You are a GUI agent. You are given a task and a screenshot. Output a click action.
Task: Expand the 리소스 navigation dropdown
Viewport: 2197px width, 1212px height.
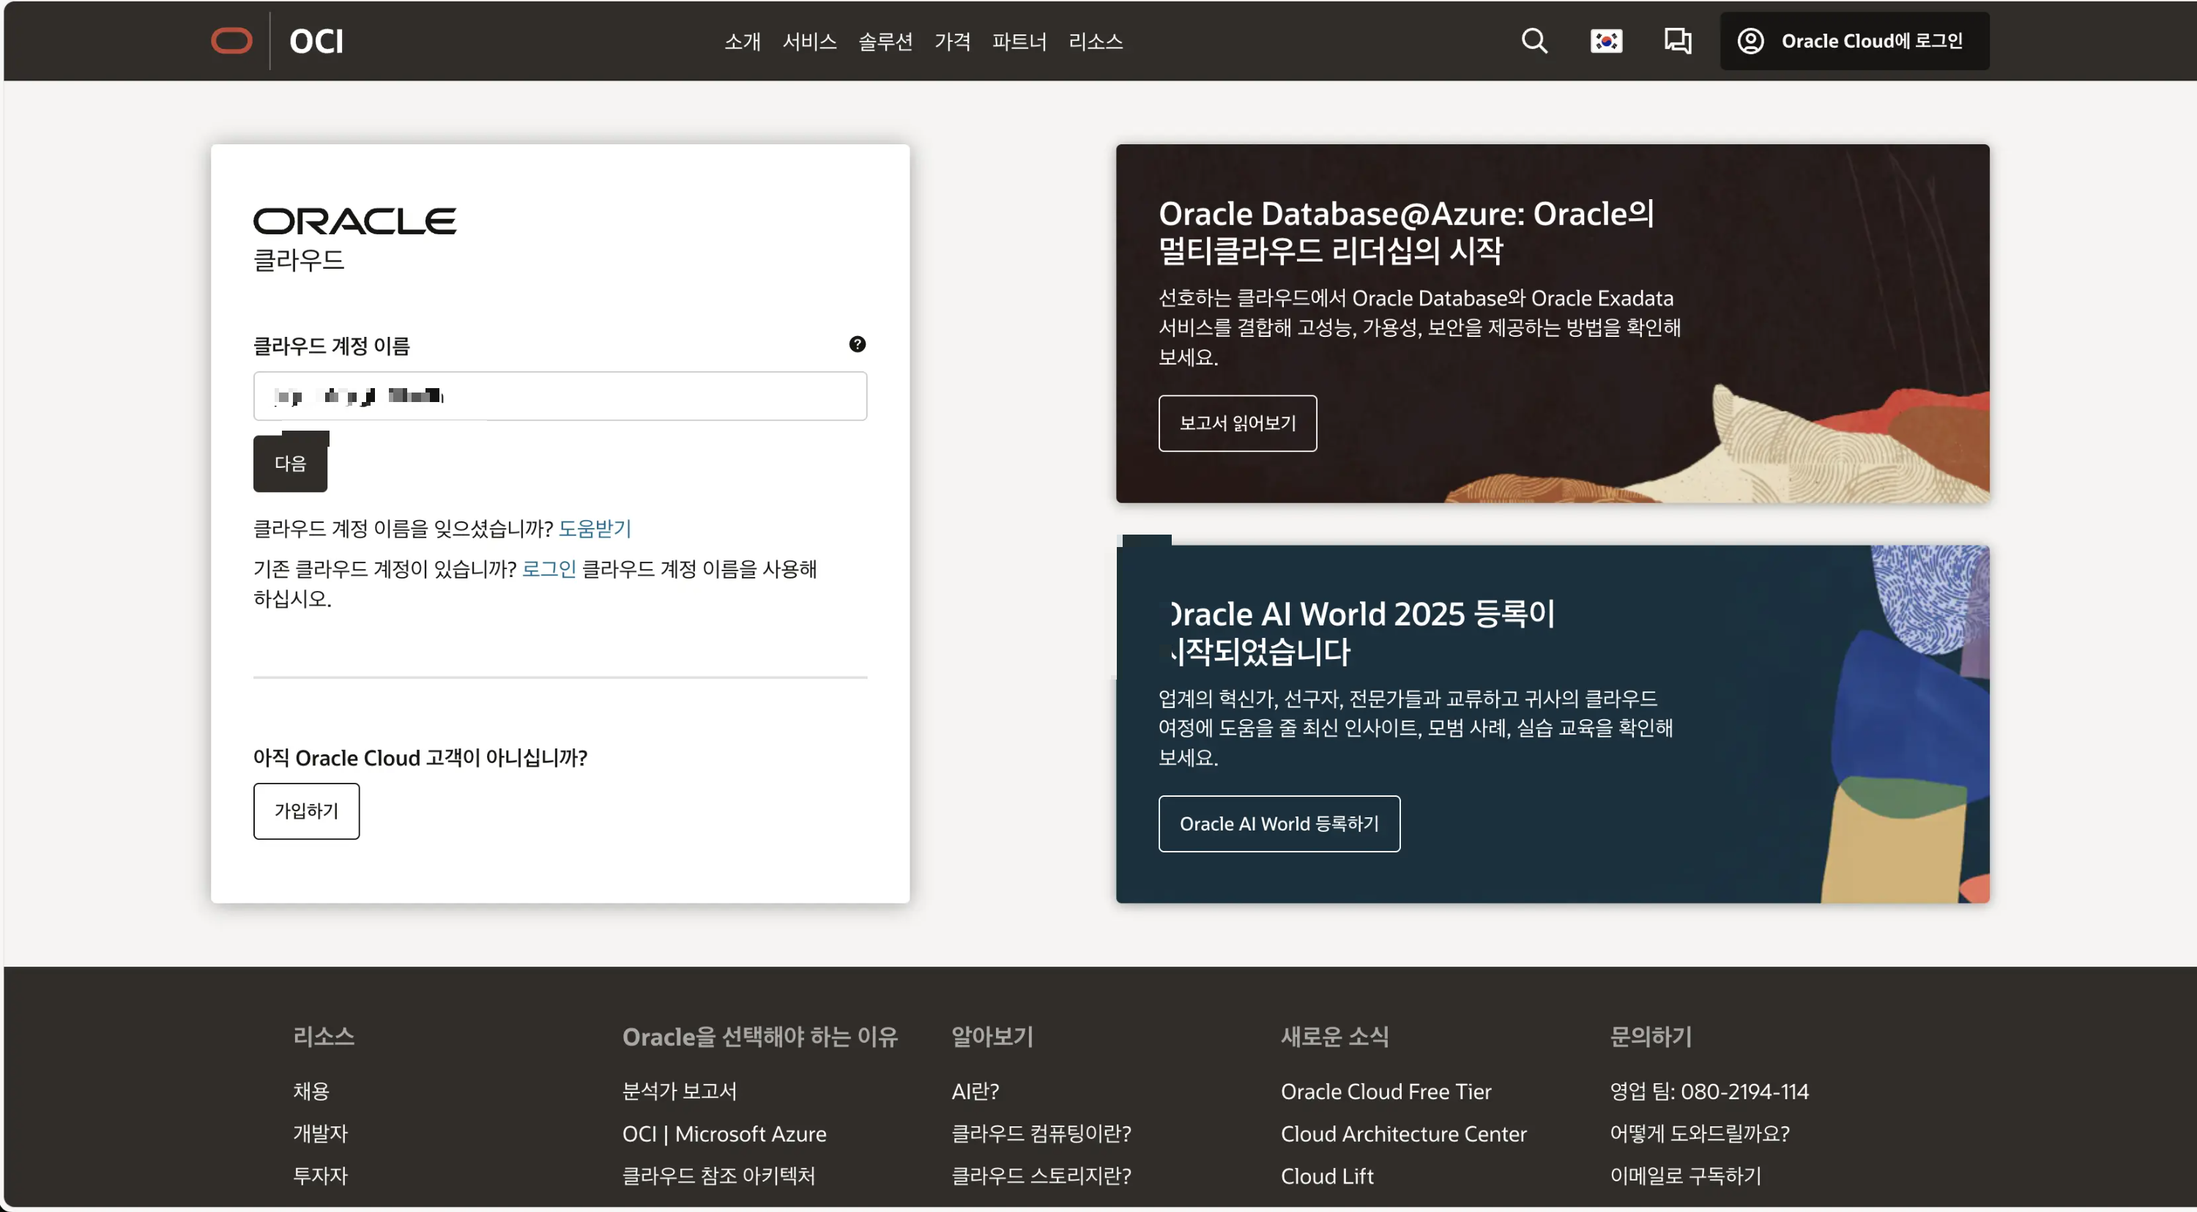point(1095,42)
